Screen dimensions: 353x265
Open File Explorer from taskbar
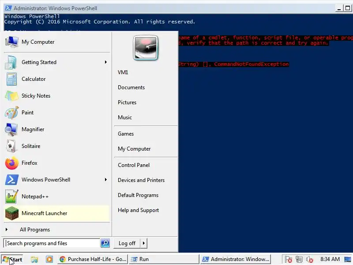point(34,259)
